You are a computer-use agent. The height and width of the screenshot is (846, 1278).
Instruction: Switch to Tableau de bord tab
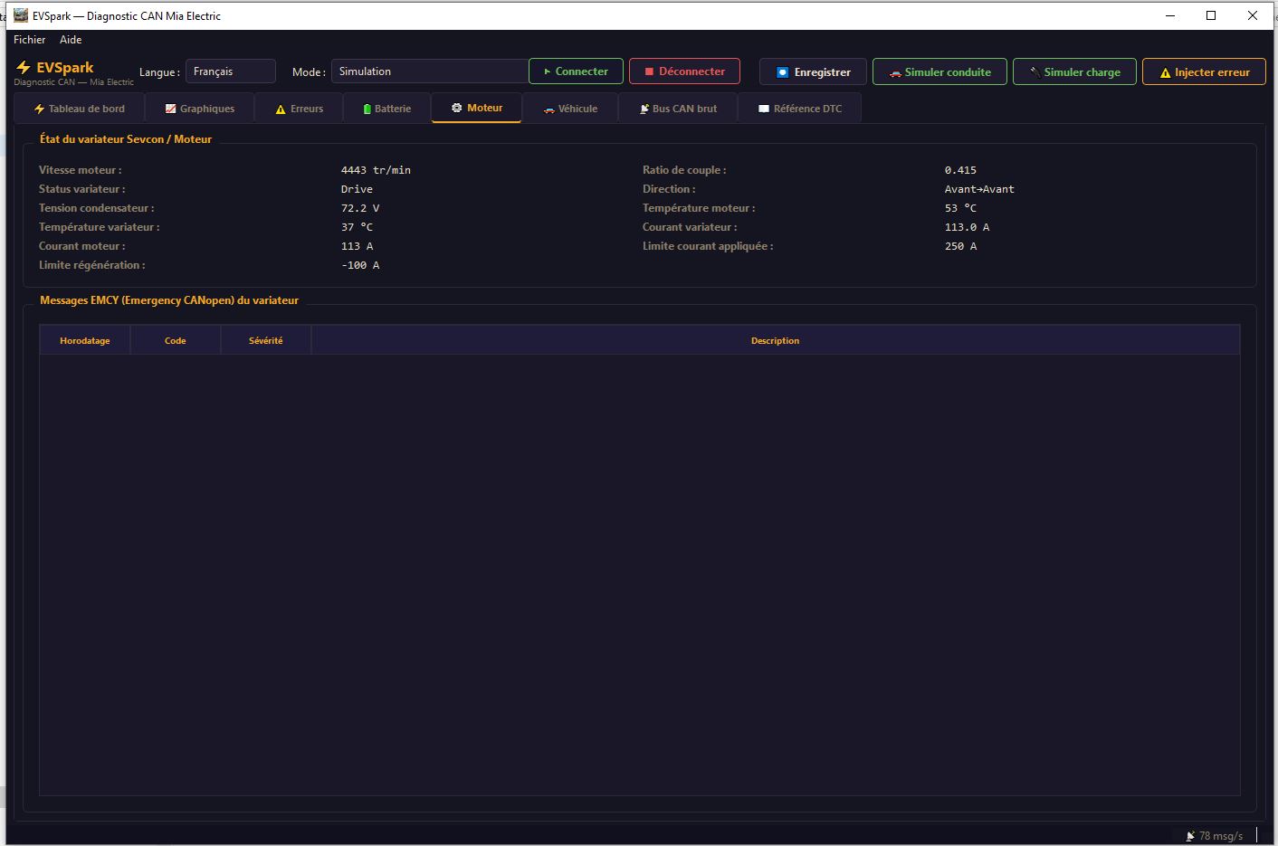click(x=80, y=109)
